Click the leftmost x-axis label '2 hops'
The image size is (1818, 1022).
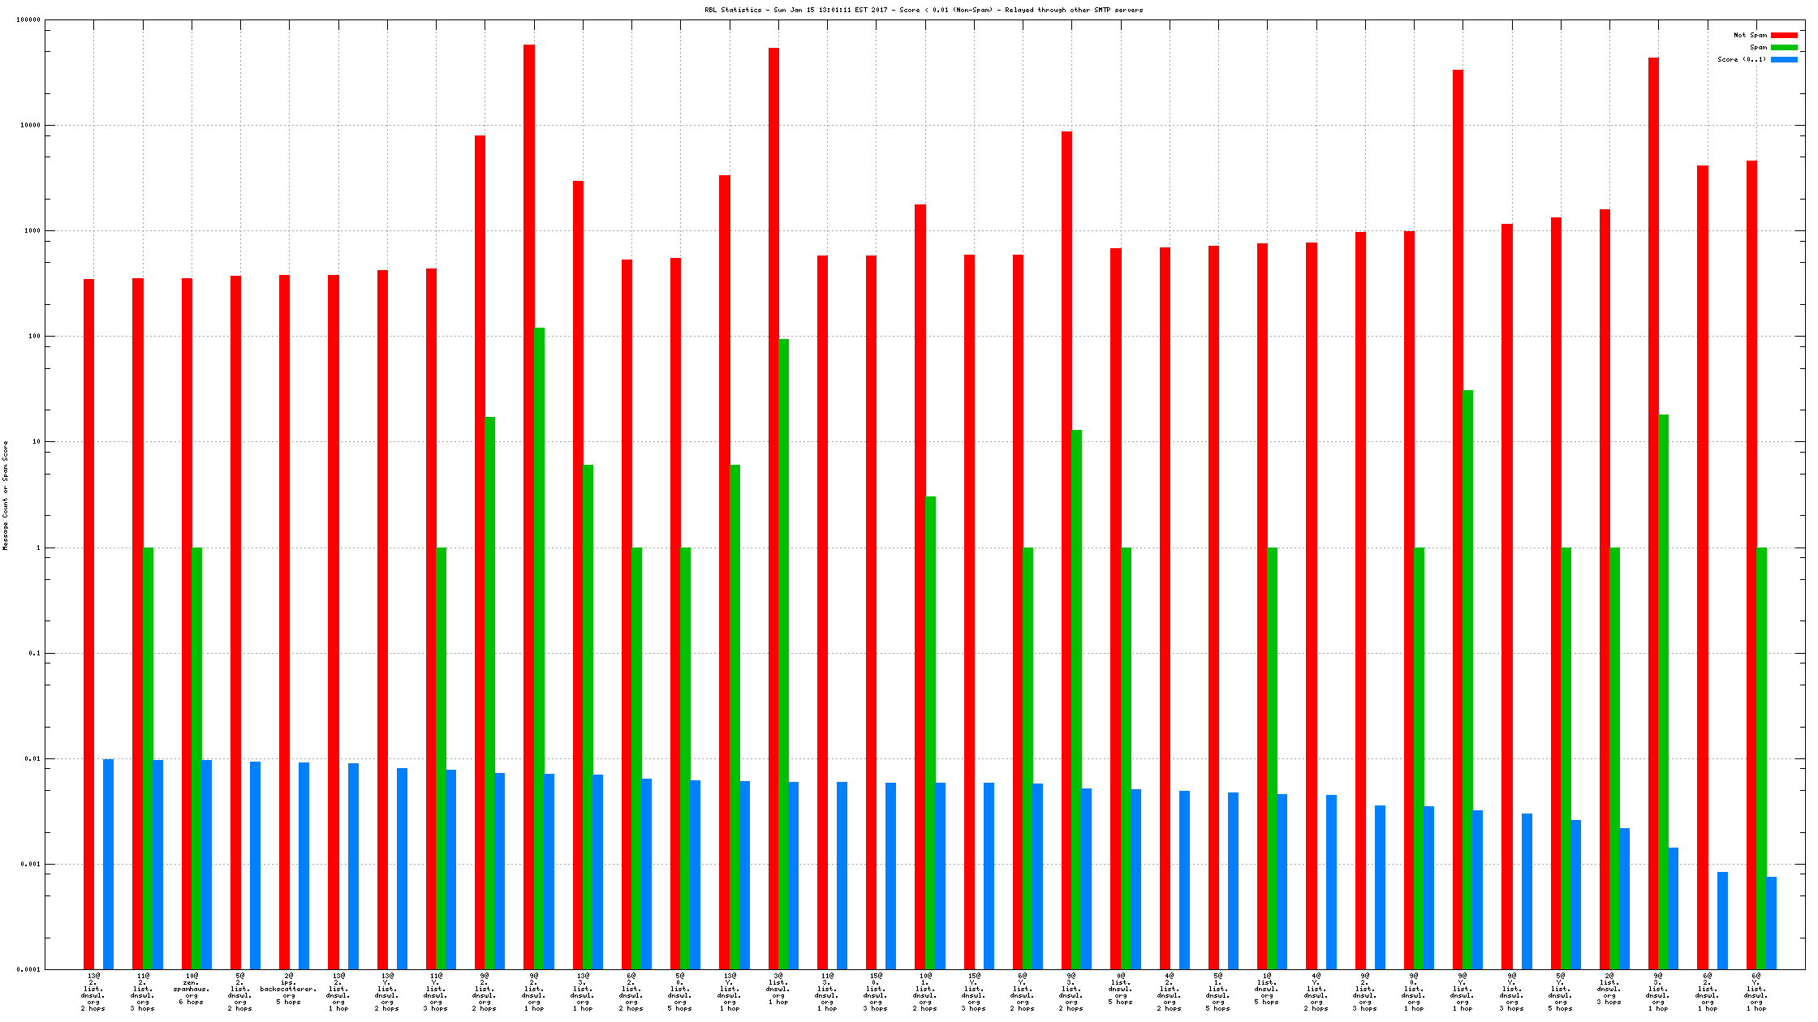point(93,1008)
